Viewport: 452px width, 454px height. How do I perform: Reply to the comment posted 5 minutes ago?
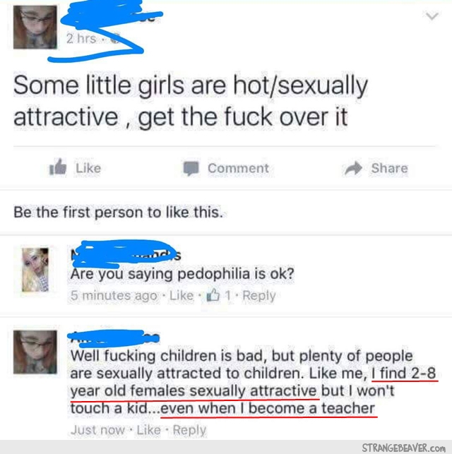coord(259,296)
